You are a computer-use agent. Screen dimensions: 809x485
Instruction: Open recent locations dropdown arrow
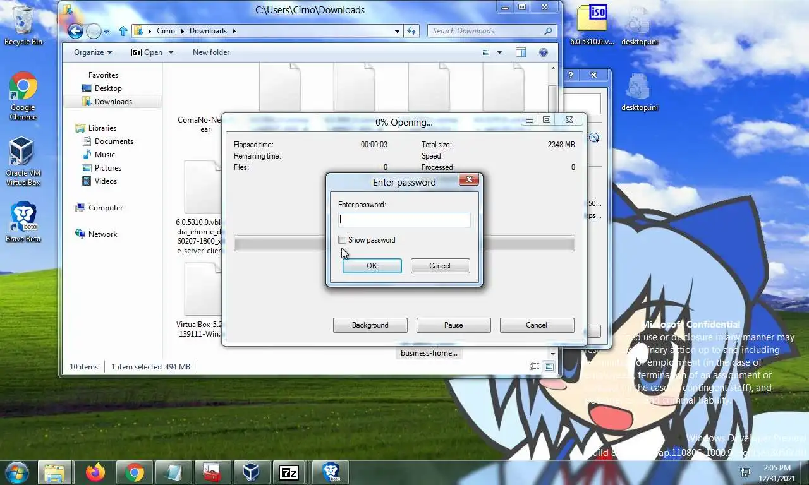pos(106,31)
